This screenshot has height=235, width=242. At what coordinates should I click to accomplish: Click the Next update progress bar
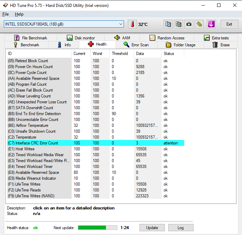(x=98, y=228)
